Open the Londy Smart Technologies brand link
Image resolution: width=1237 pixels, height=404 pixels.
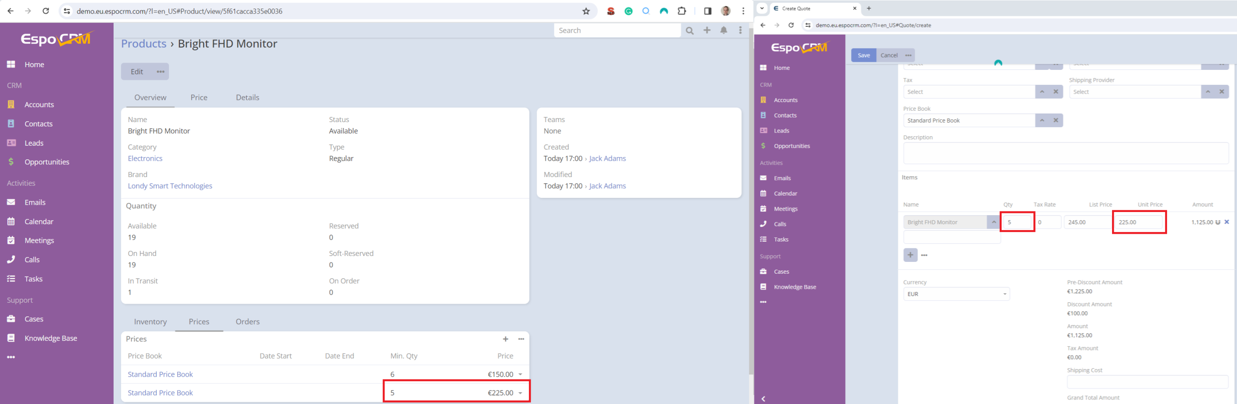click(x=170, y=186)
